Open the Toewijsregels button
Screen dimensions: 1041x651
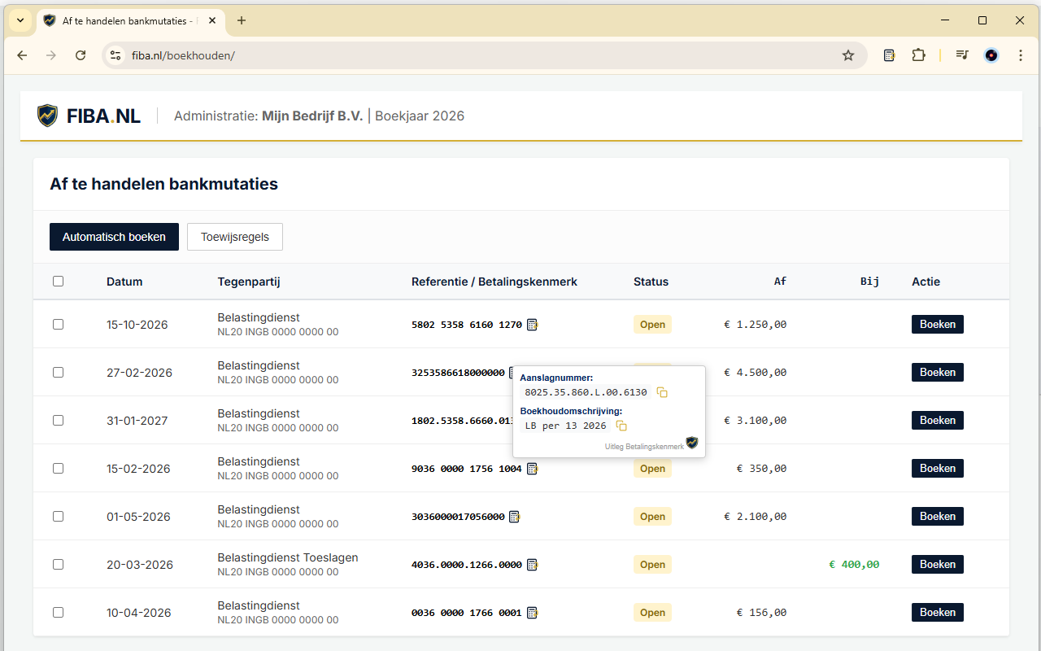tap(234, 237)
